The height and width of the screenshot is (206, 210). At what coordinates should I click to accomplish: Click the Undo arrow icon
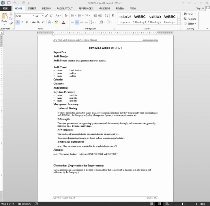[x=15, y=3]
